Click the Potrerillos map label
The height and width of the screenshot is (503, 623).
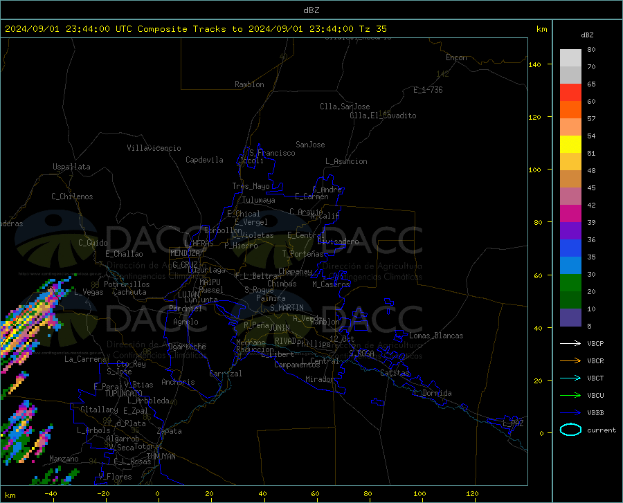coord(127,284)
